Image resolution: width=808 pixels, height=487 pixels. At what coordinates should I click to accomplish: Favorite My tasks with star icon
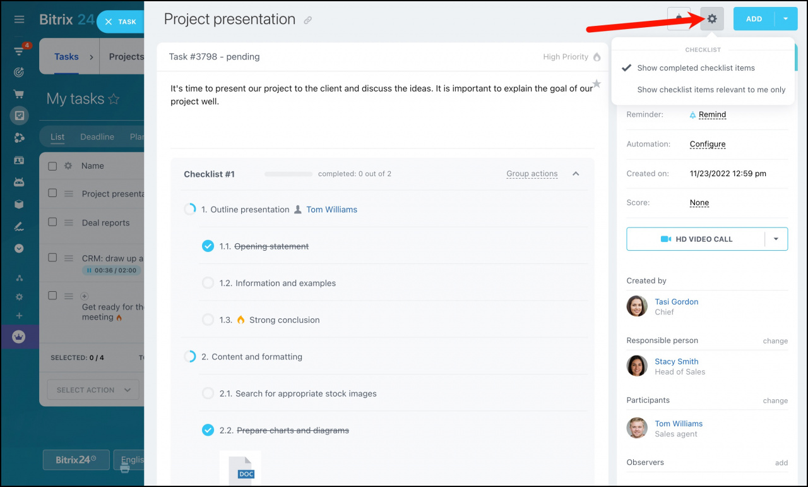click(114, 99)
